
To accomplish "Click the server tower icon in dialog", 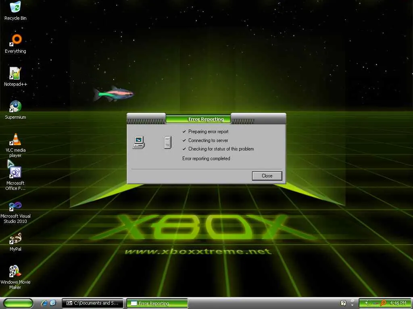I will click(168, 142).
